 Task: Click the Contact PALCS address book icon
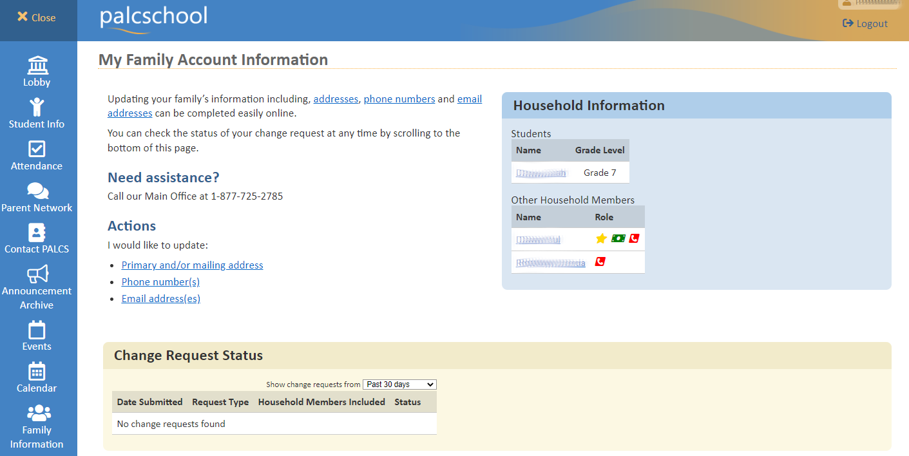coord(37,233)
